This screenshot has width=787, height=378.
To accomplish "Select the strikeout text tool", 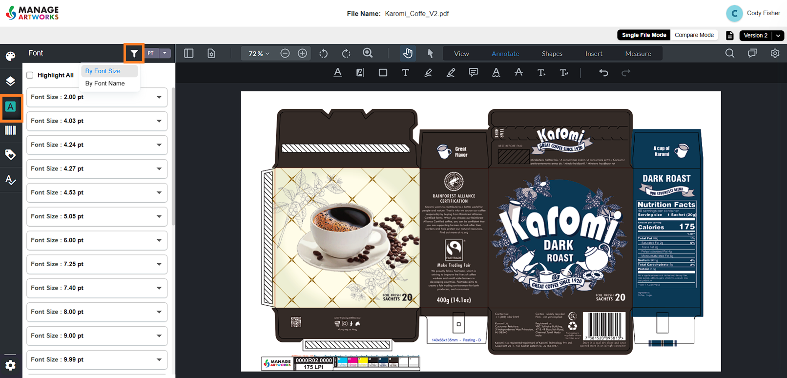I will (518, 73).
